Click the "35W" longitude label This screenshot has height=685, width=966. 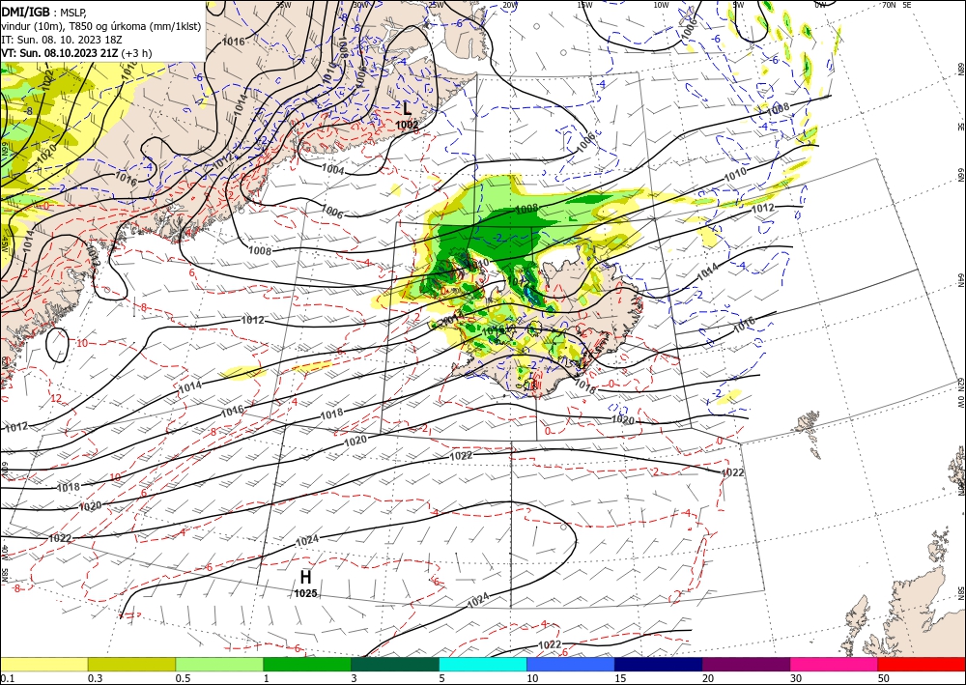click(283, 4)
